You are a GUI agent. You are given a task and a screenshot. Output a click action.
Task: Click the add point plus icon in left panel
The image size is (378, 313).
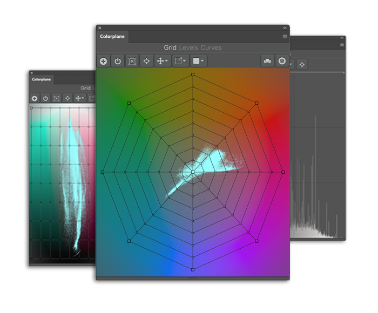pyautogui.click(x=35, y=98)
